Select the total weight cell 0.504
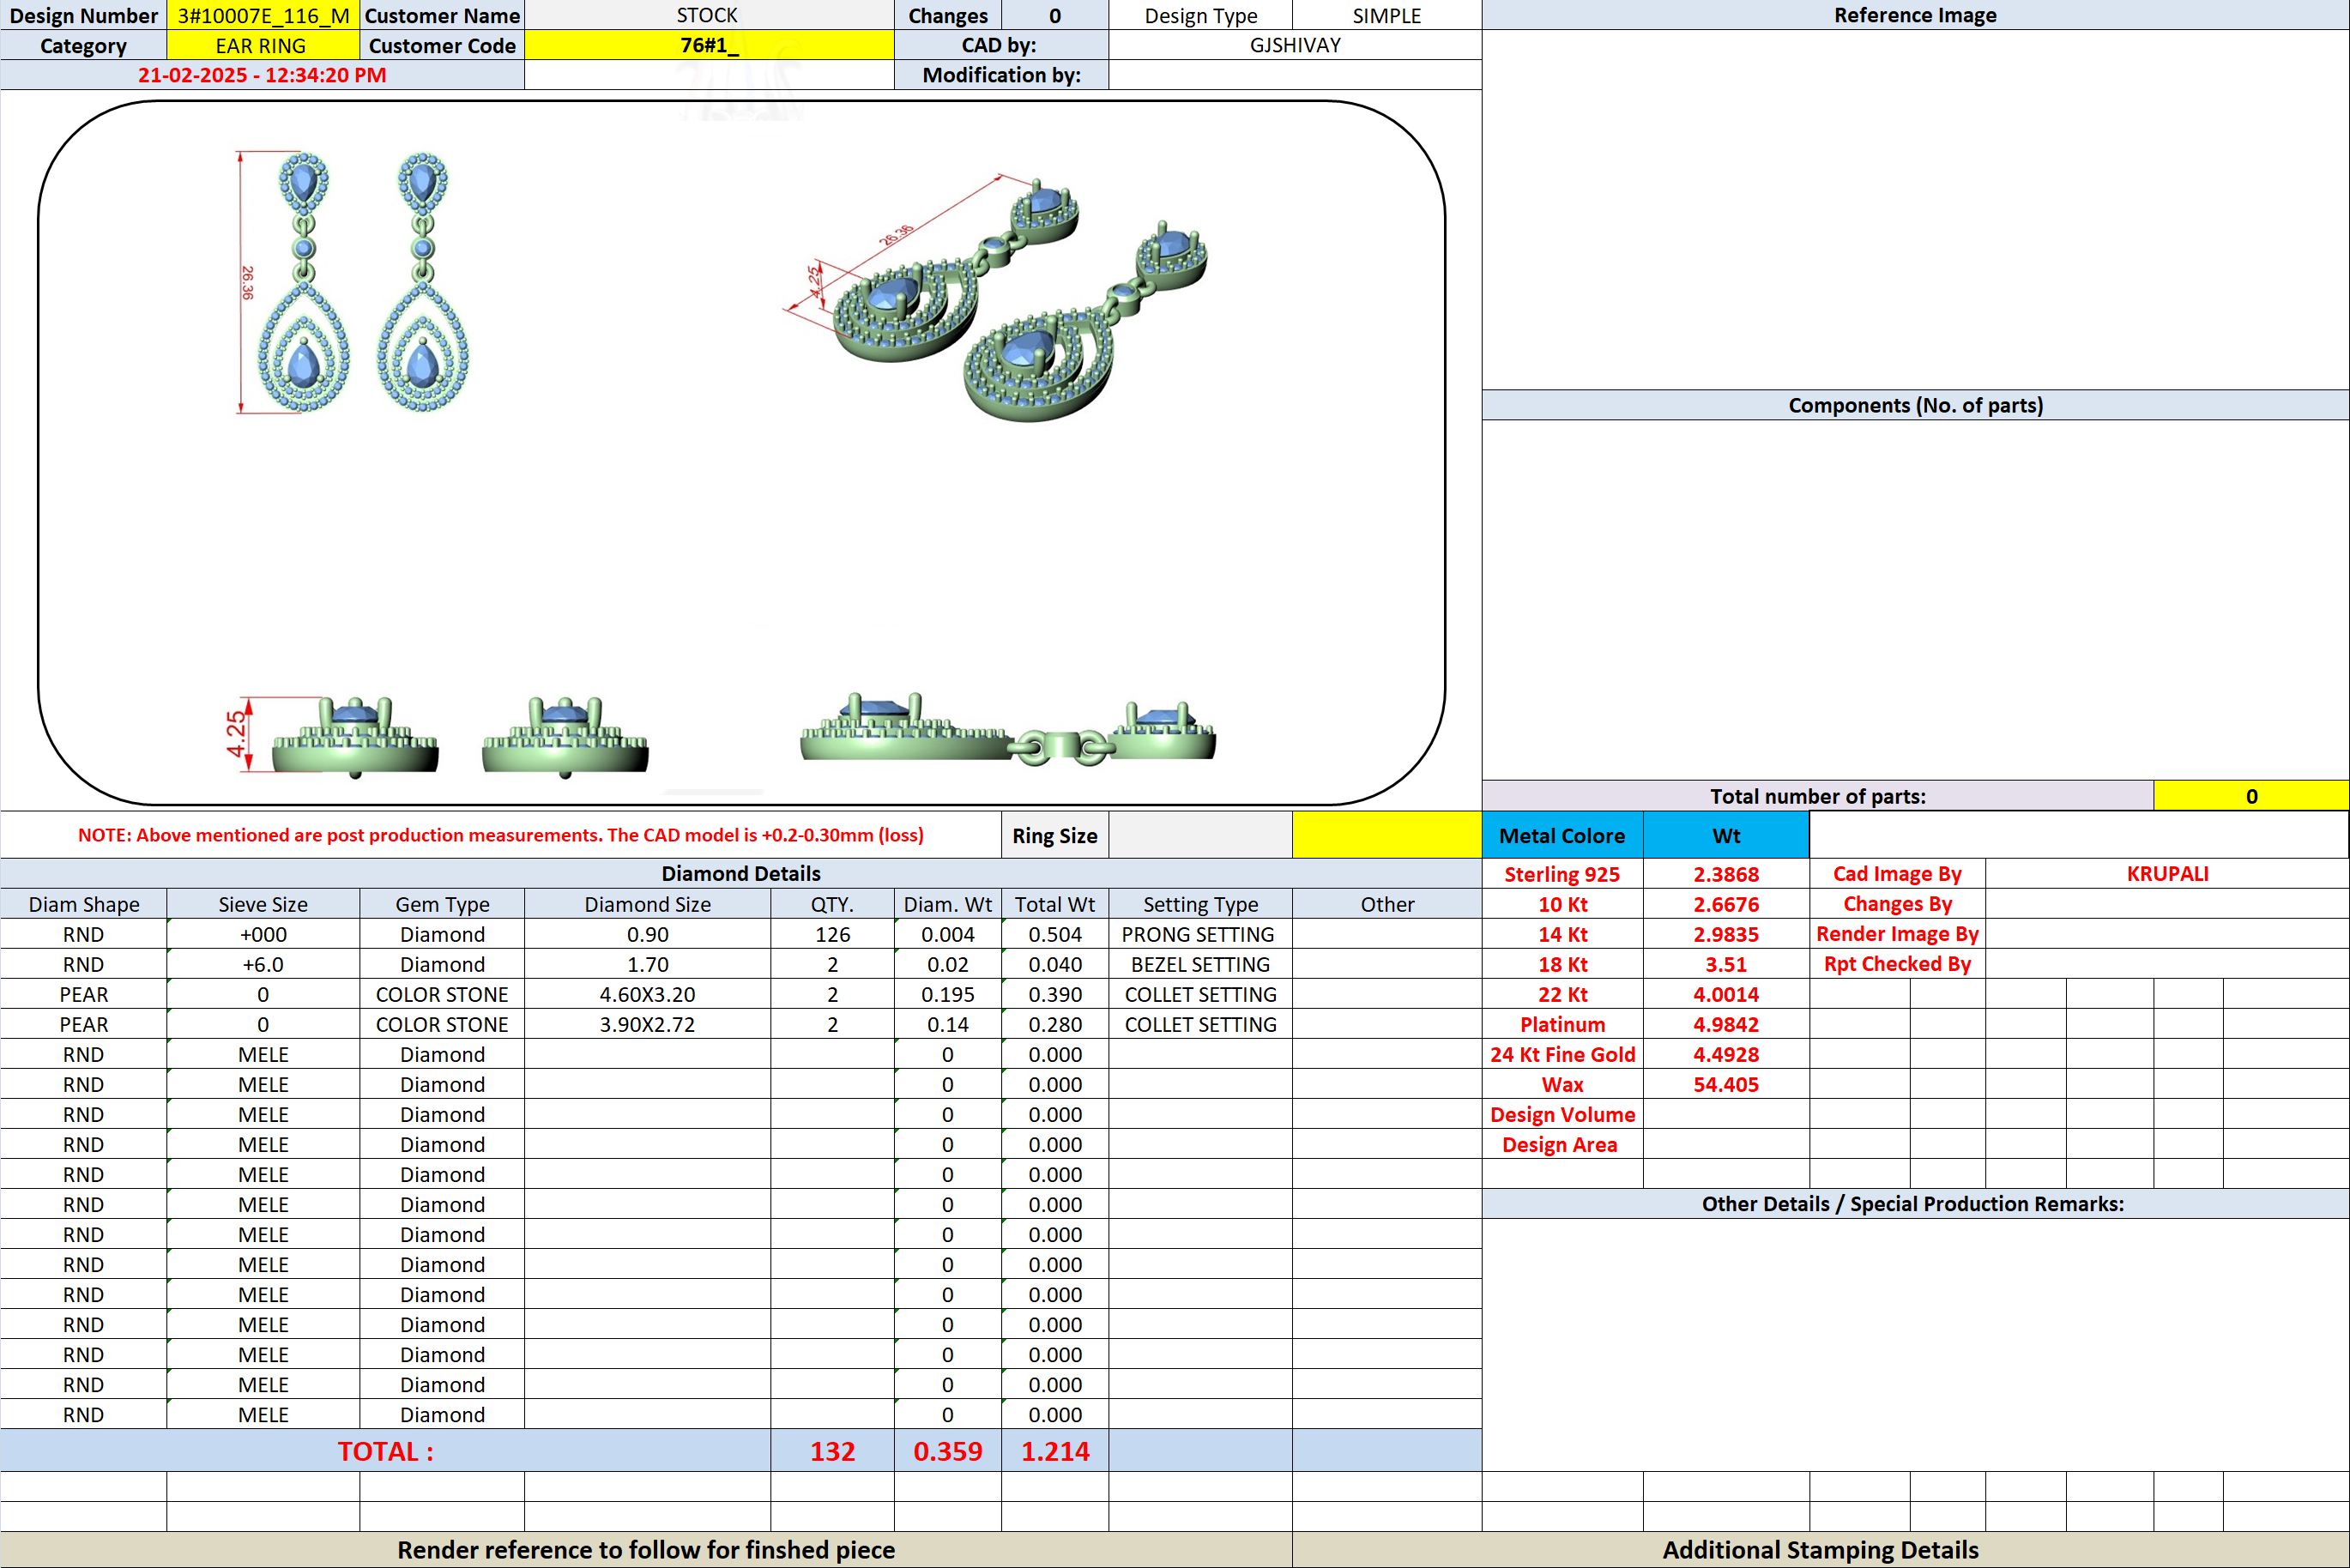This screenshot has width=2350, height=1568. [x=1055, y=934]
